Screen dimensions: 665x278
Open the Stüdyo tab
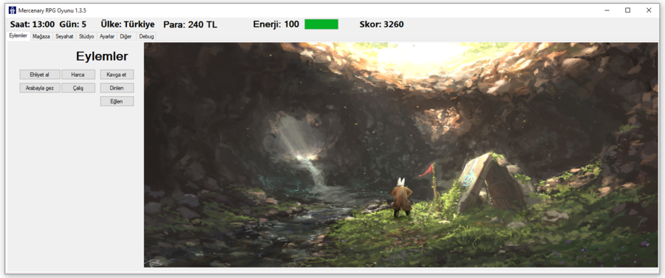click(x=86, y=36)
